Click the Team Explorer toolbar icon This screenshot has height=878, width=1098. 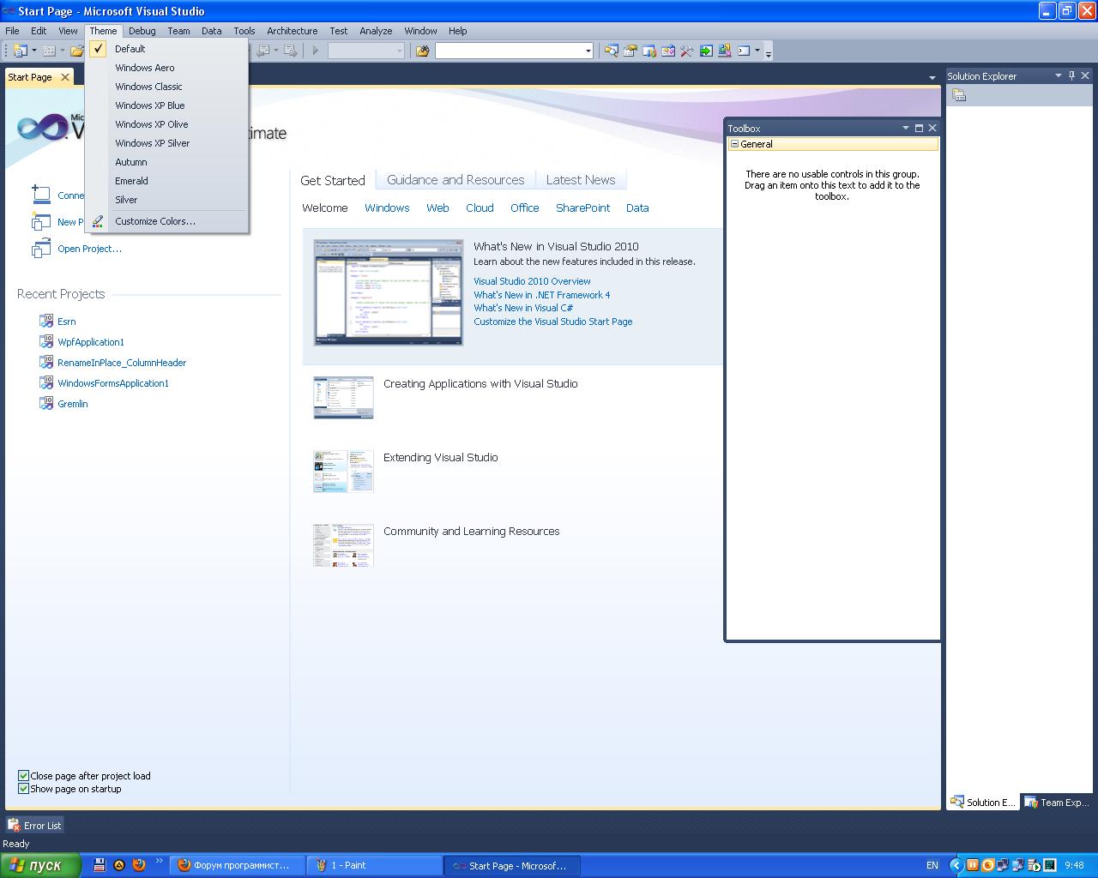[x=649, y=51]
